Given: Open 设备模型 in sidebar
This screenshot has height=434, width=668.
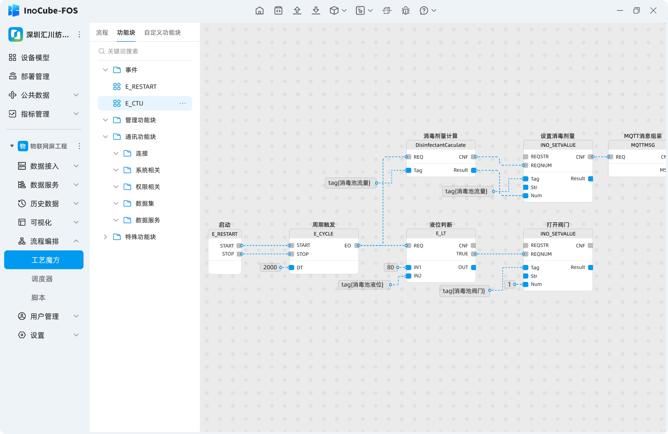Looking at the screenshot, I should pos(35,57).
